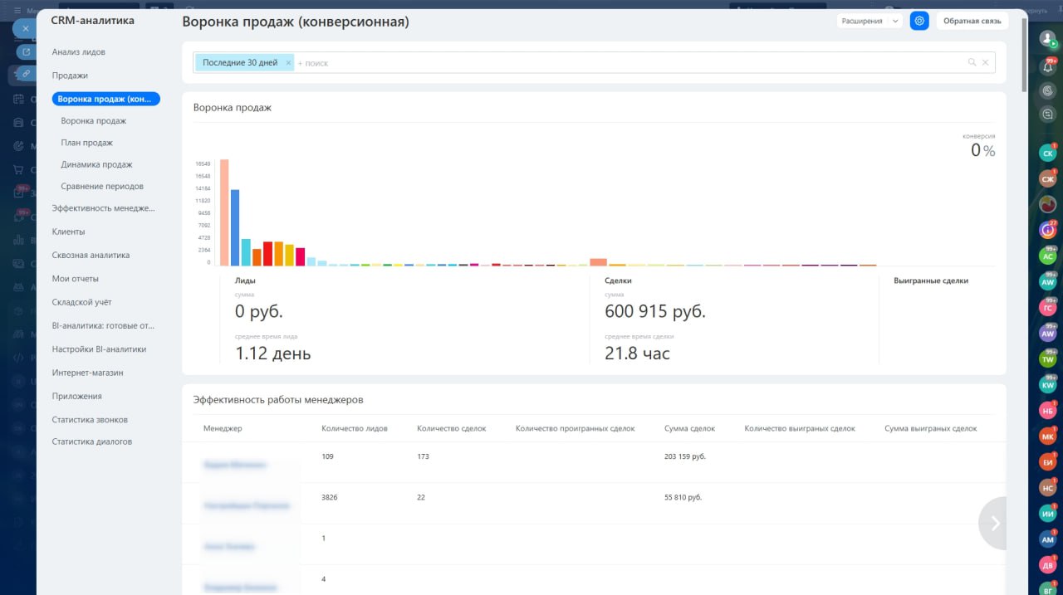Close the CRM analytics slider panel
Image resolution: width=1063 pixels, height=595 pixels.
pyautogui.click(x=25, y=28)
